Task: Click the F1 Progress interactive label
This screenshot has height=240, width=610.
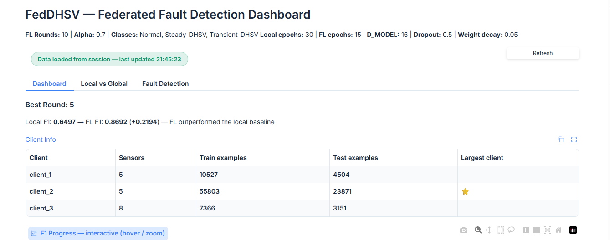Action: [98, 234]
